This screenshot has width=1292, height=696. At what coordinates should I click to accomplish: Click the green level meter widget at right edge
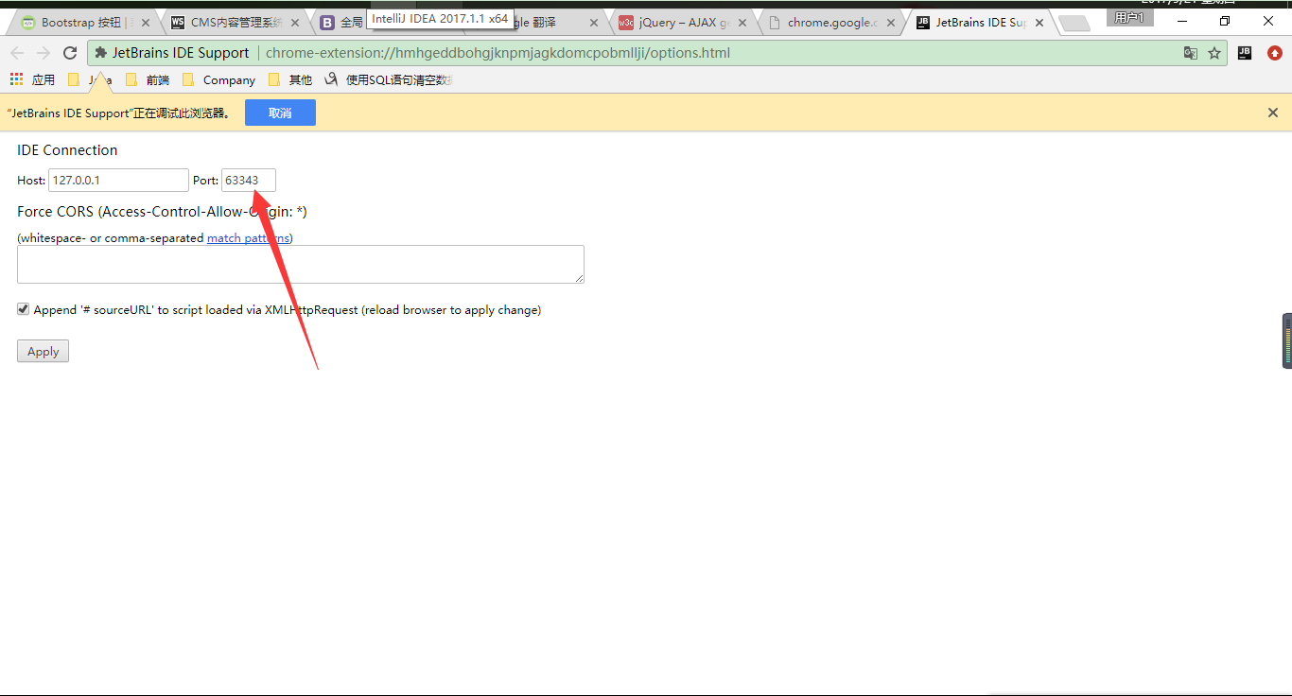point(1287,340)
